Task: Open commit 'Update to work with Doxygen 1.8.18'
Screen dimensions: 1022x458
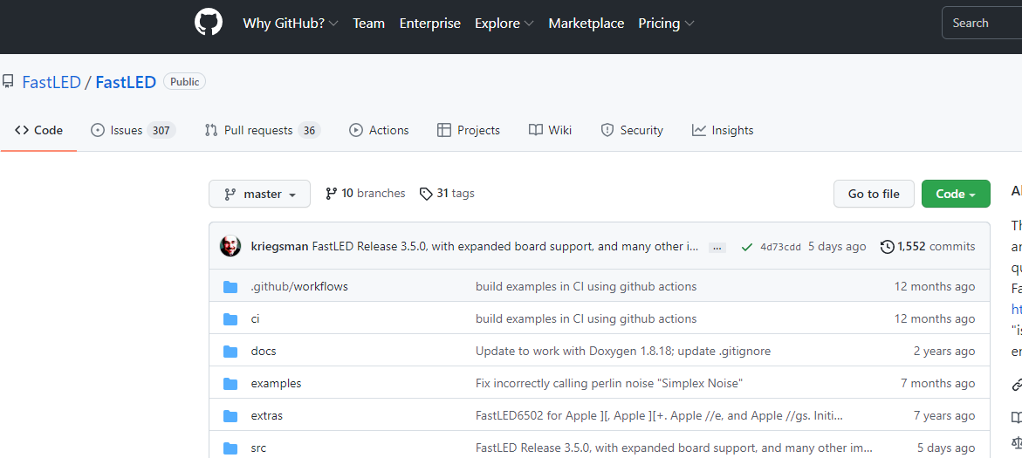Action: tap(623, 352)
